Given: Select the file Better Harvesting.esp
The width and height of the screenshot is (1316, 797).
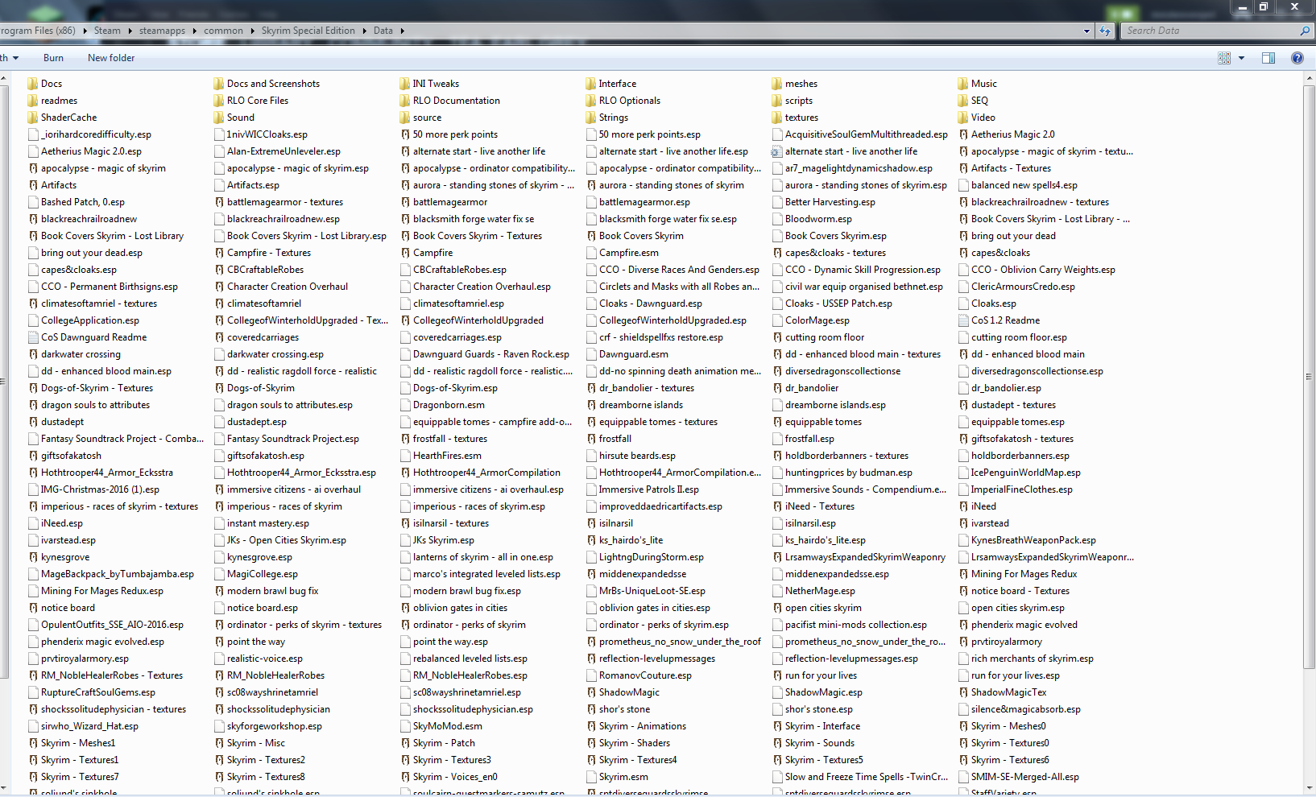Looking at the screenshot, I should [830, 202].
